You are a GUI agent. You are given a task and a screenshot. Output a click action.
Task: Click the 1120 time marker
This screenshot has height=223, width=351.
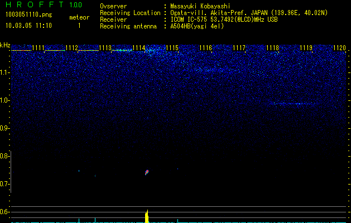pos(340,47)
